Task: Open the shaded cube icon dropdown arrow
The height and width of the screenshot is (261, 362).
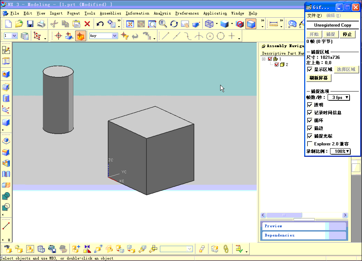Action: pos(232,24)
